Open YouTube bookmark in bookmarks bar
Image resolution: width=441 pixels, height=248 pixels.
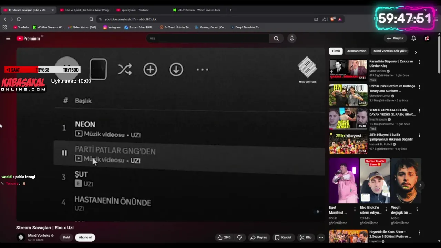coord(21,27)
